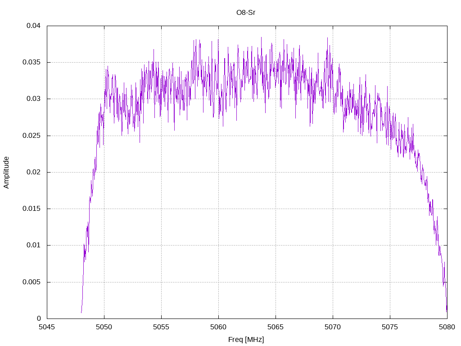This screenshot has width=461, height=346.
Task: Click the 5060 x-axis tick label
Action: tap(218, 327)
